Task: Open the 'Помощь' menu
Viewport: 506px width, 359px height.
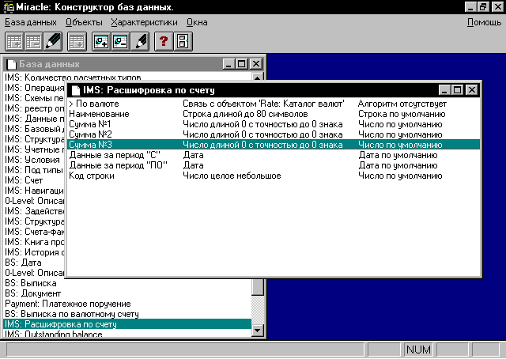Action: 484,22
